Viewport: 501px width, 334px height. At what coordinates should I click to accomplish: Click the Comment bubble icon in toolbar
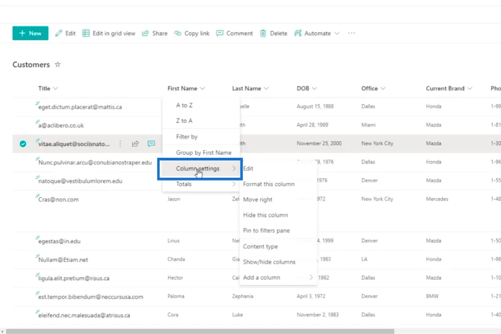[x=220, y=33]
